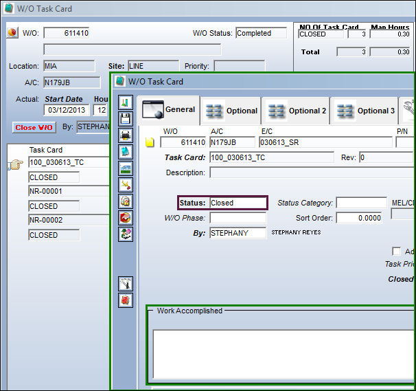
Task: Click the A/C field N179JB in back window
Action: tap(72, 82)
